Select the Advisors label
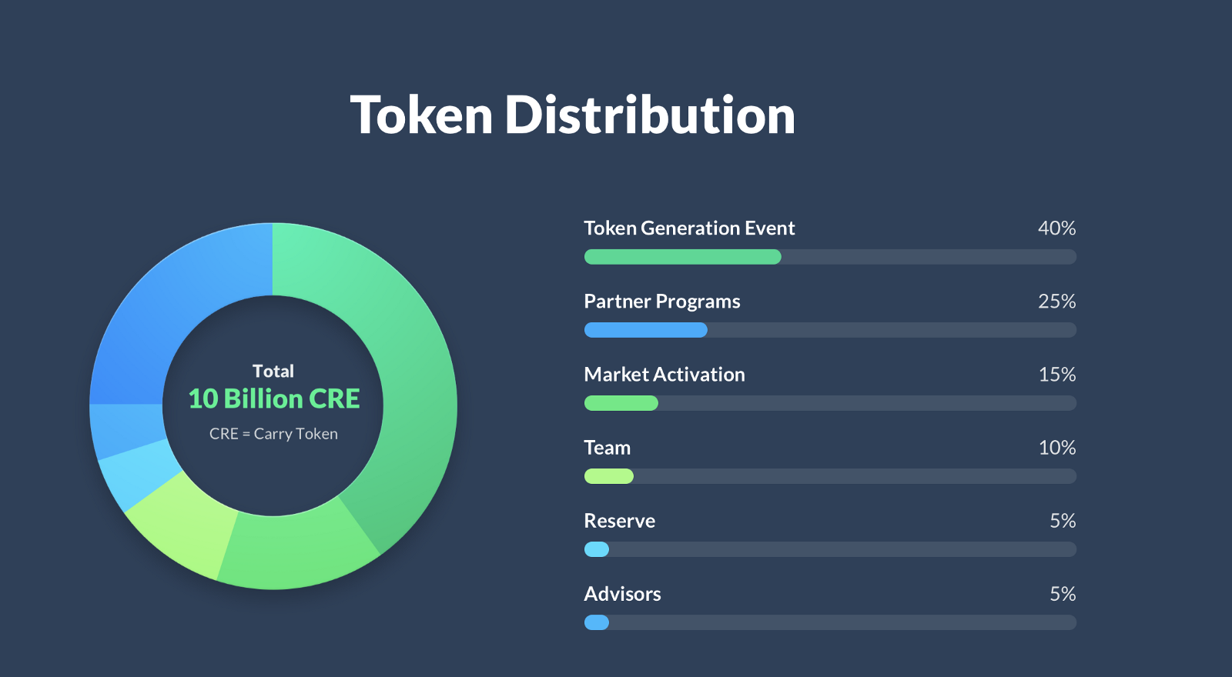The height and width of the screenshot is (677, 1232). click(622, 594)
